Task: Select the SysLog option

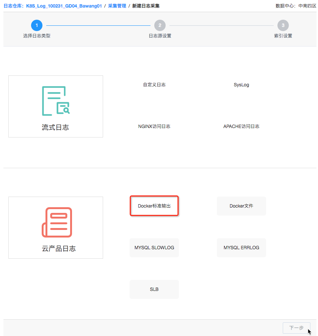Action: pyautogui.click(x=241, y=84)
